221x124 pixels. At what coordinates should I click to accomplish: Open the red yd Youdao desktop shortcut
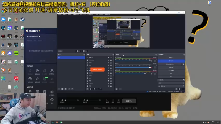click(x=16, y=79)
